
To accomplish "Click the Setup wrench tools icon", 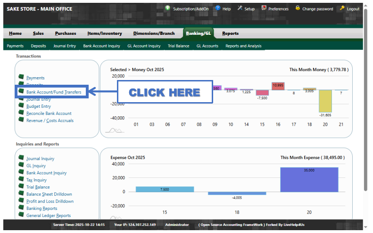I will (240, 8).
